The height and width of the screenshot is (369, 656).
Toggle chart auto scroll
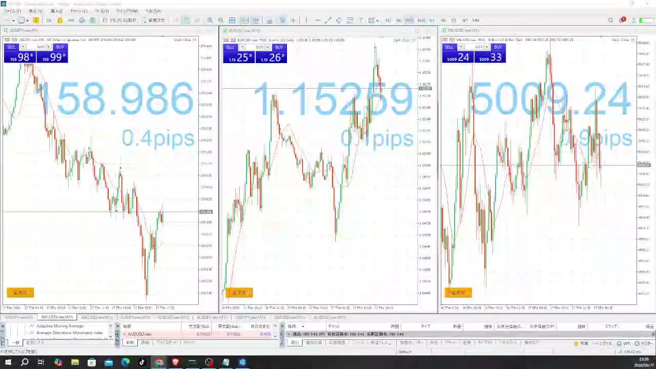pos(245,20)
